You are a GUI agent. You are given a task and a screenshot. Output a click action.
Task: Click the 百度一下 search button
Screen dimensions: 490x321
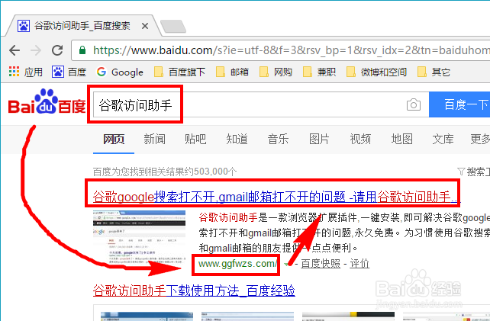(459, 104)
